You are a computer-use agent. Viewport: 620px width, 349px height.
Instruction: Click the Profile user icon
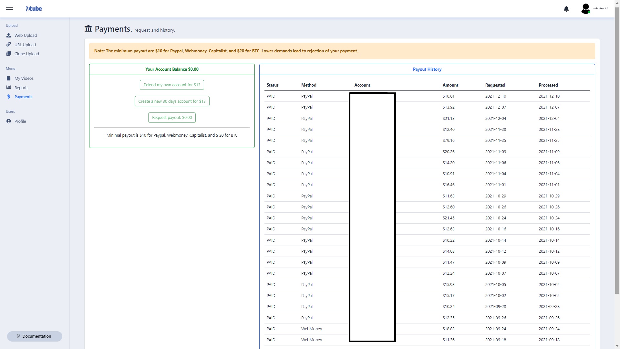9,121
